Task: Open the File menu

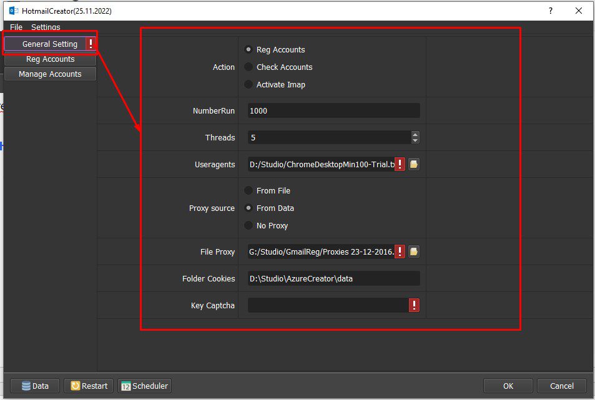Action: coord(16,27)
